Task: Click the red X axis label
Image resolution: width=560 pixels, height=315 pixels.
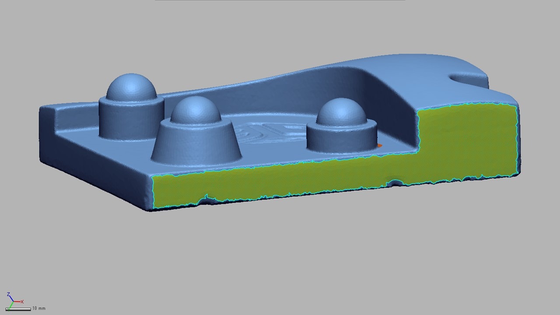Action: click(x=22, y=301)
